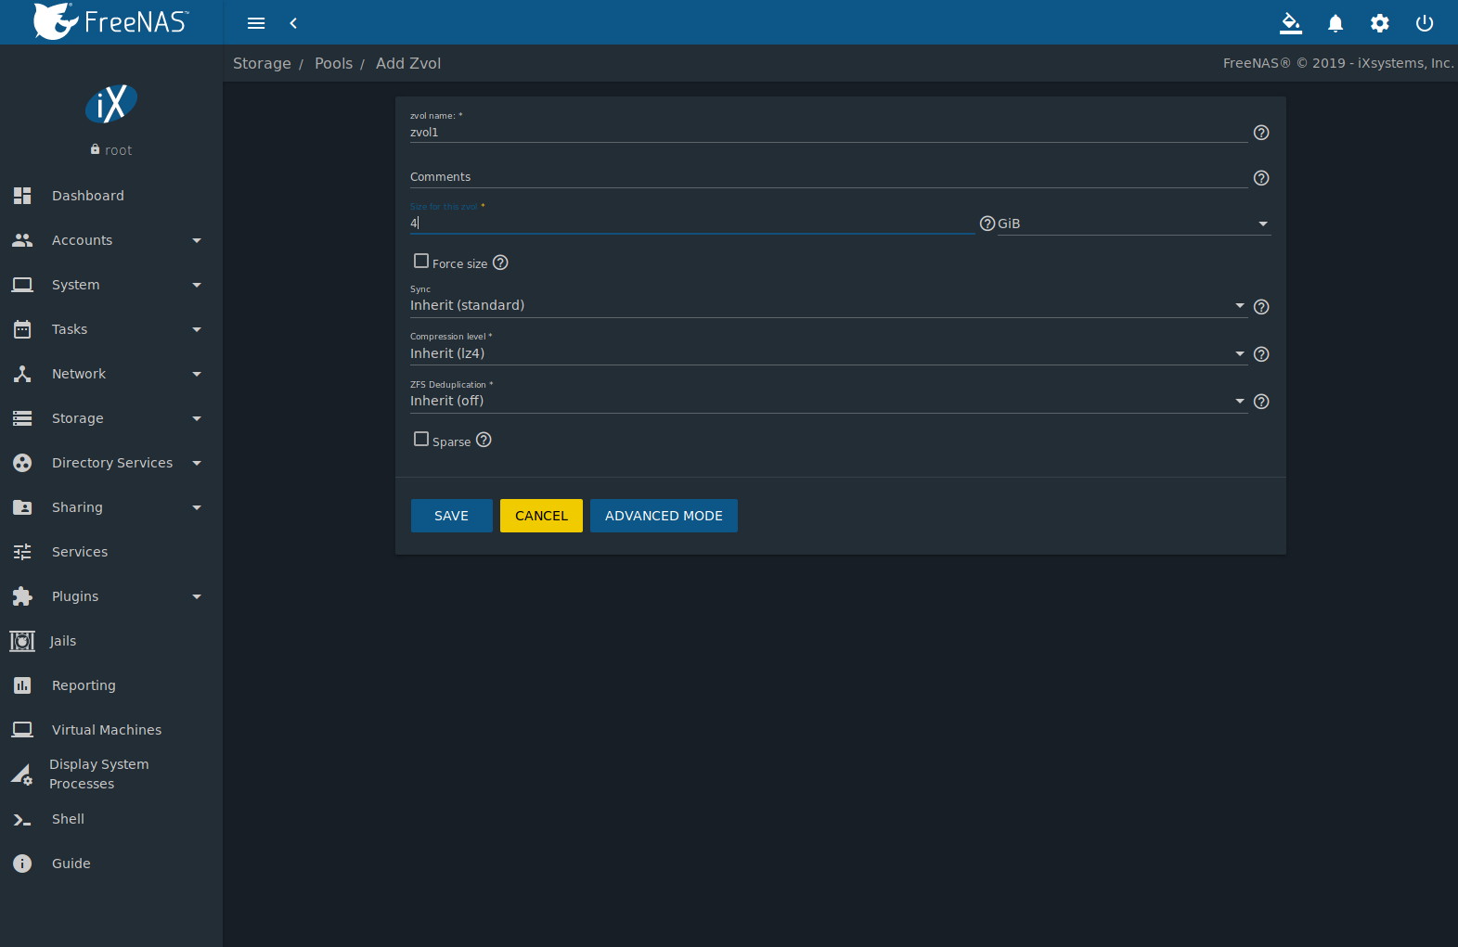
Task: Show help for Sparse option
Action: click(x=484, y=440)
